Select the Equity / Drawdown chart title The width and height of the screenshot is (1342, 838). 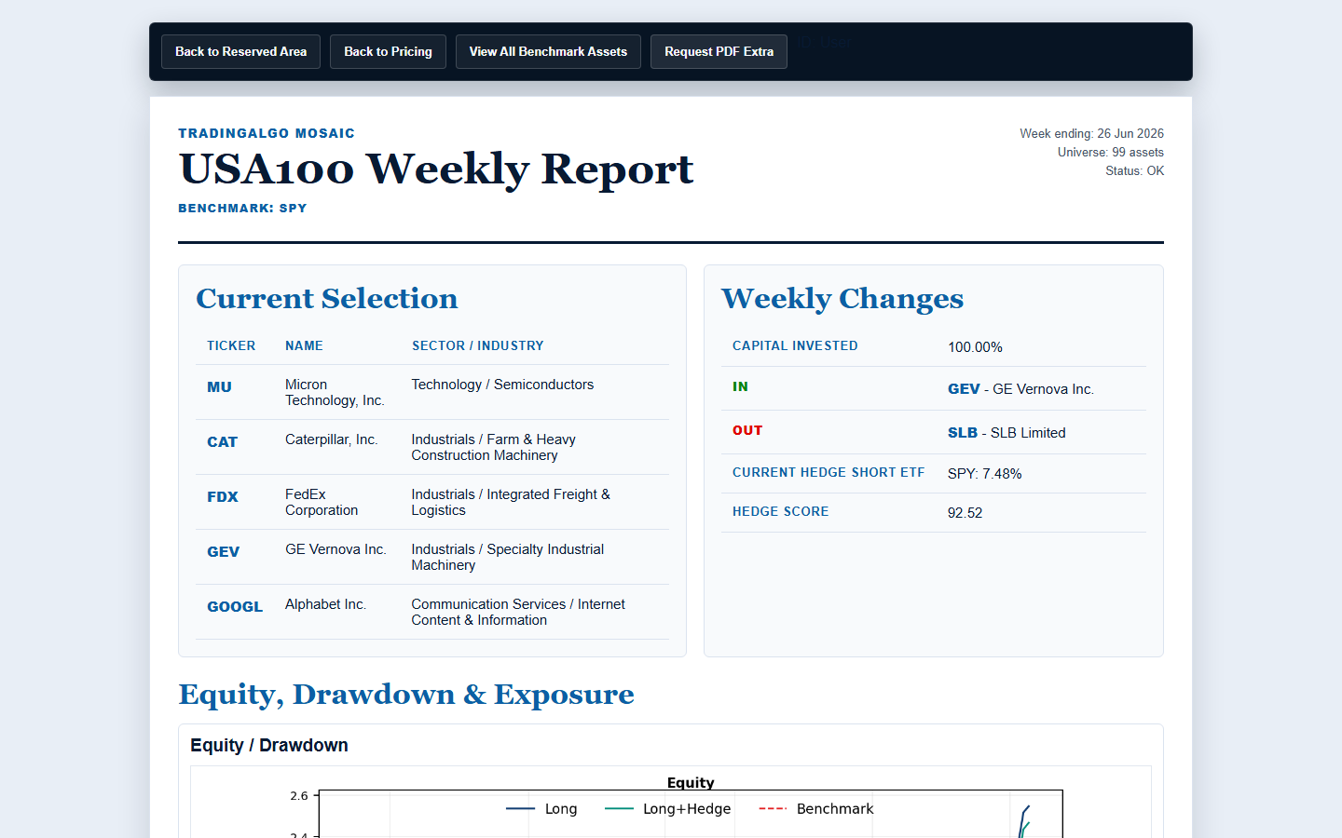coord(269,745)
